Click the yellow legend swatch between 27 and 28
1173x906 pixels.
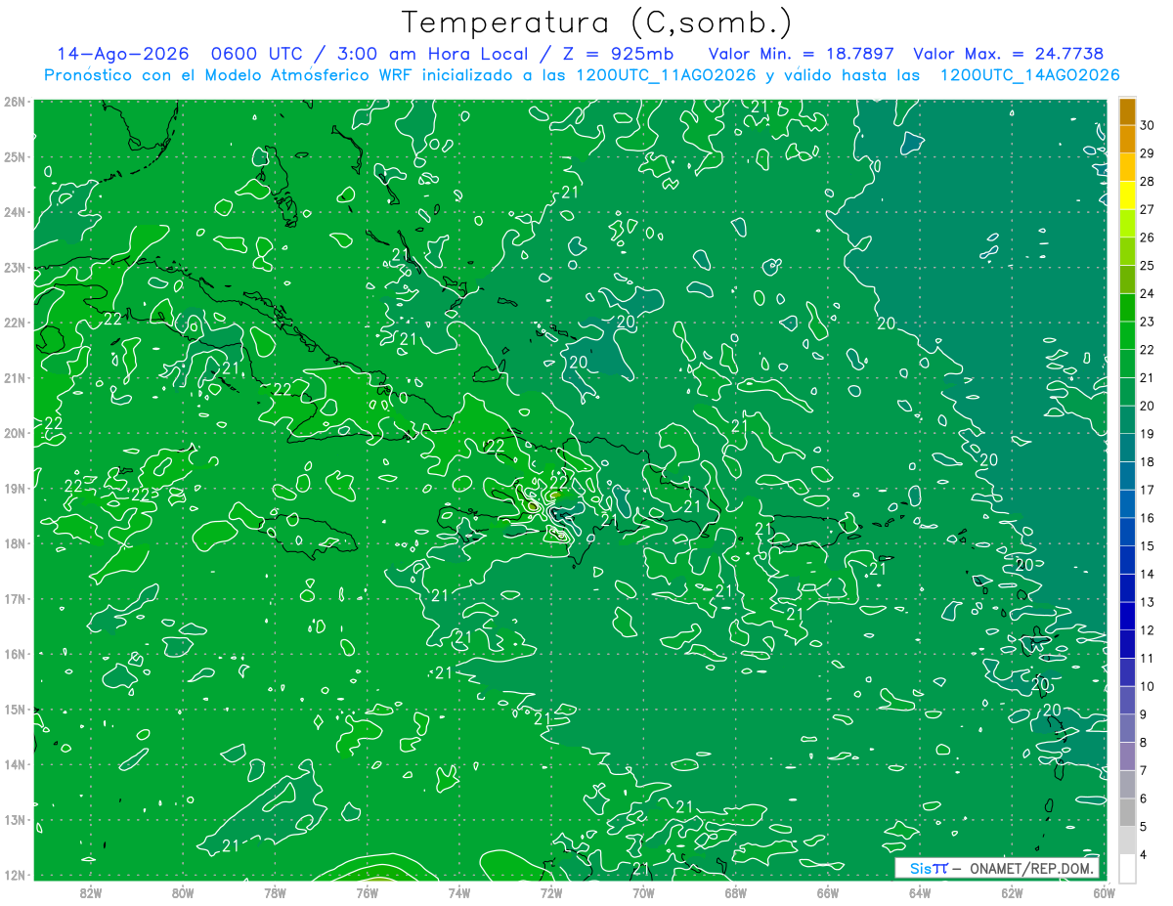pos(1127,195)
